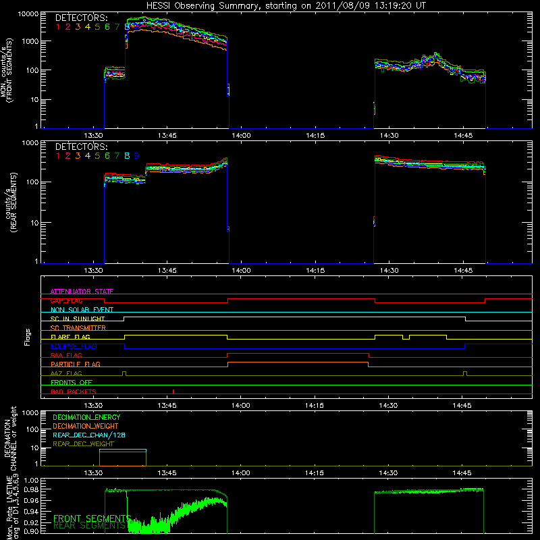540x540 pixels.
Task: Click the red bad packets tick marker
Action: click(173, 391)
